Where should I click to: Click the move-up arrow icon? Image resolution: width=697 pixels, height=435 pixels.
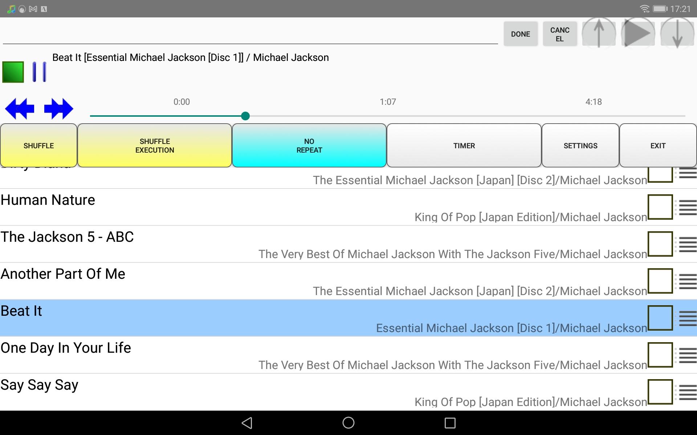599,33
